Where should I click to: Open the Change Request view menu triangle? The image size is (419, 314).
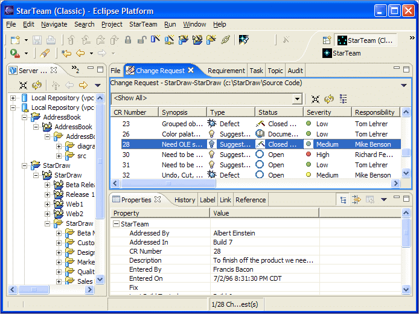click(404, 86)
